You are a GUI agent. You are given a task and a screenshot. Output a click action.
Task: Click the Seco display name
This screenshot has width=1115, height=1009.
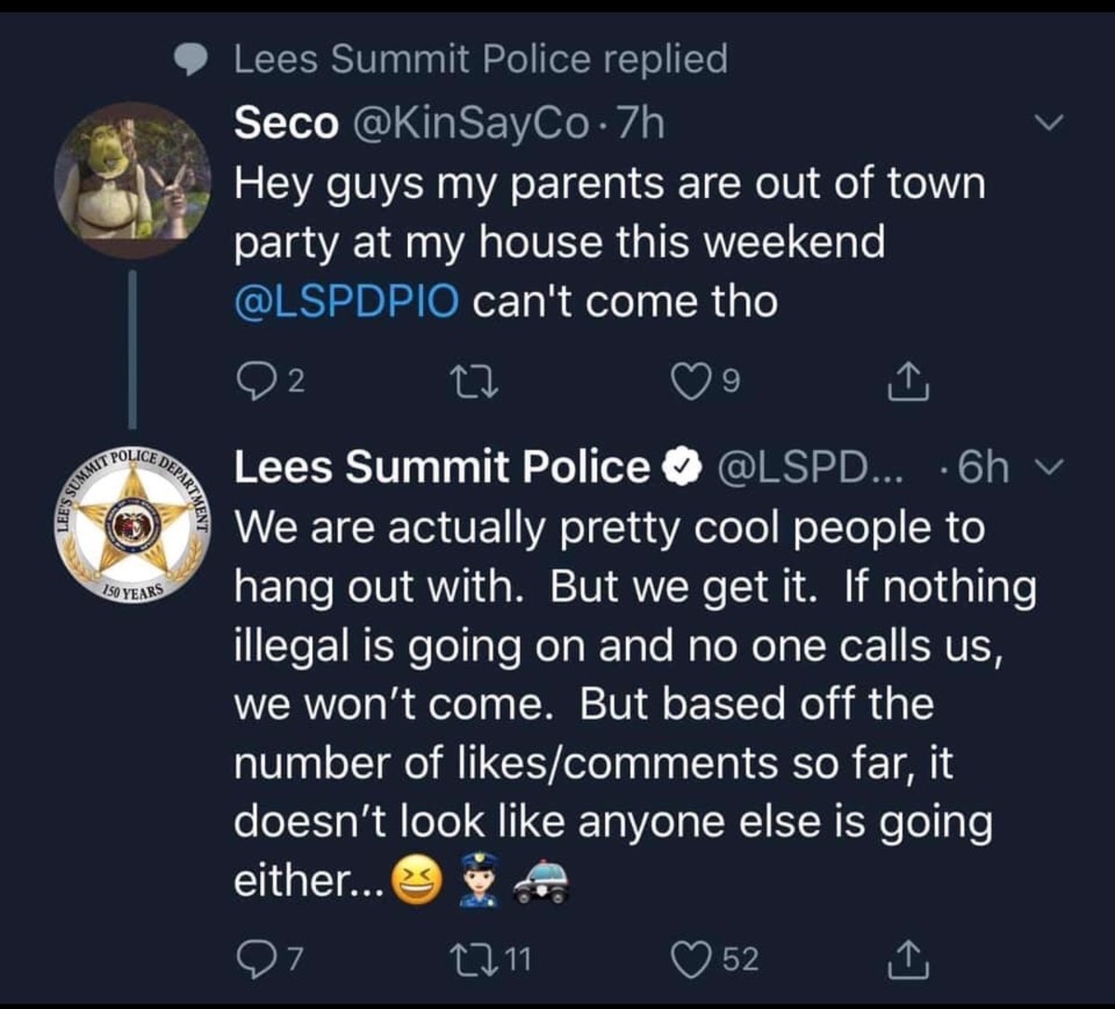[x=286, y=124]
